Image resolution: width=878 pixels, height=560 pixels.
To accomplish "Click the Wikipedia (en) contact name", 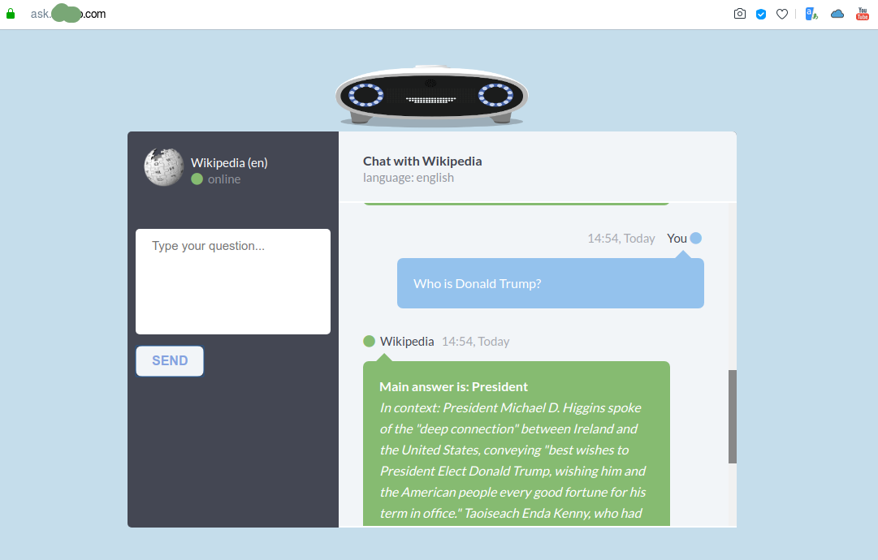I will coord(229,163).
